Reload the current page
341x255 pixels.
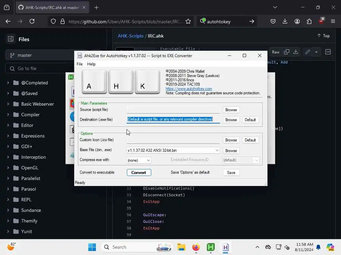32,21
